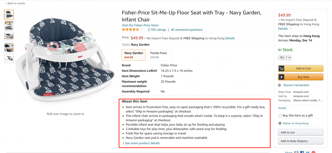Expand See more product details
The height and width of the screenshot is (153, 332).
(x=141, y=143)
